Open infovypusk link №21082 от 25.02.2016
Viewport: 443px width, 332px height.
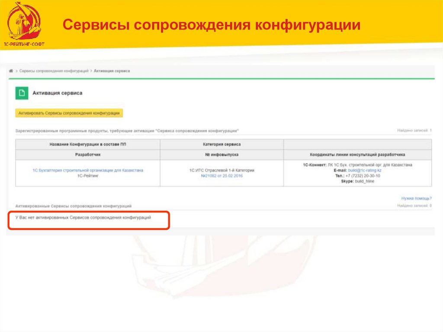(x=222, y=176)
